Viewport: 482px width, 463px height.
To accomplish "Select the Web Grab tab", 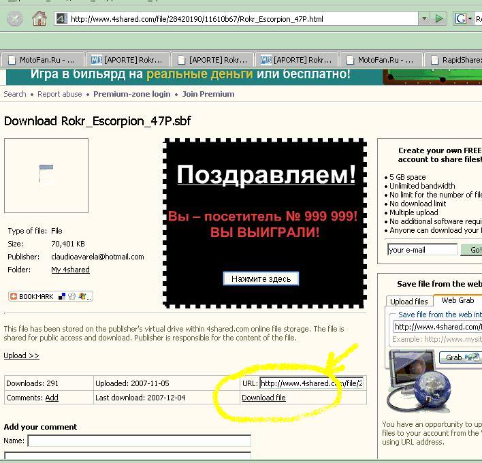I will point(457,300).
